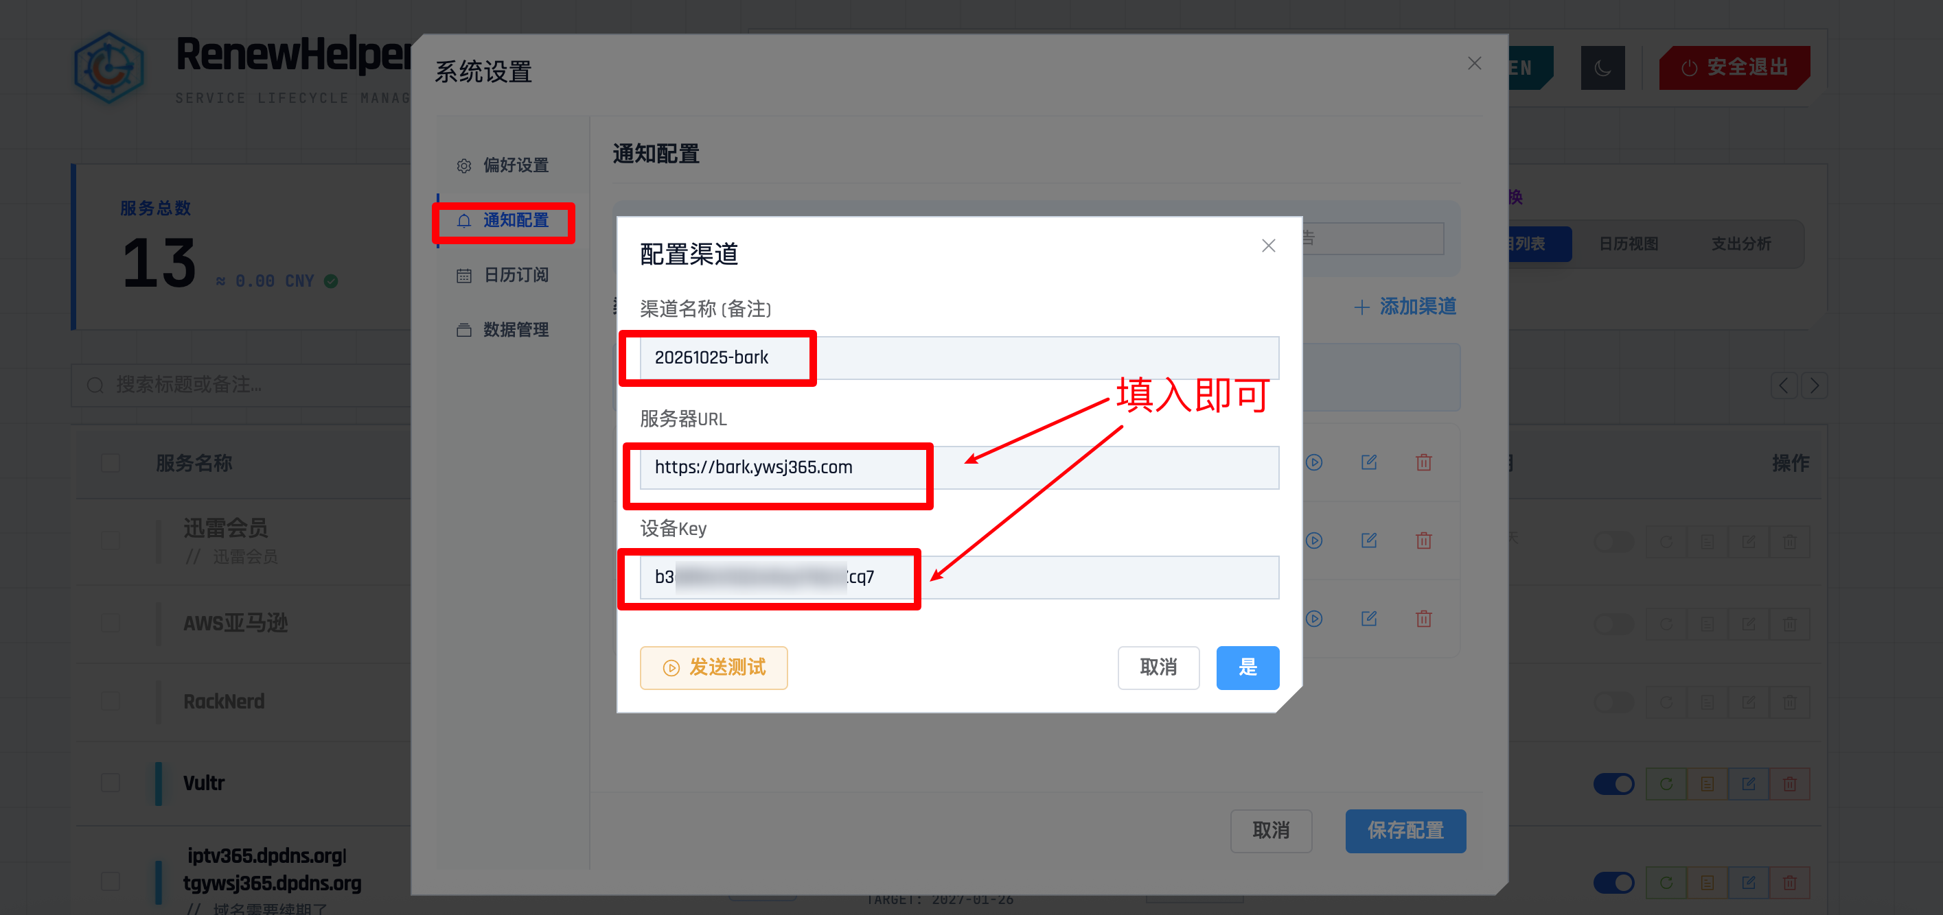
Task: Focus the 设备Key input field
Action: coord(958,578)
